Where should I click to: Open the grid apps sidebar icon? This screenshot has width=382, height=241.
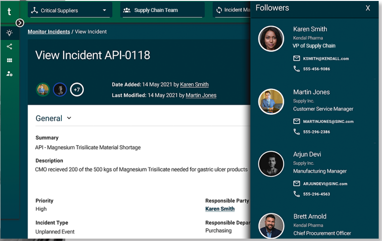[x=10, y=60]
